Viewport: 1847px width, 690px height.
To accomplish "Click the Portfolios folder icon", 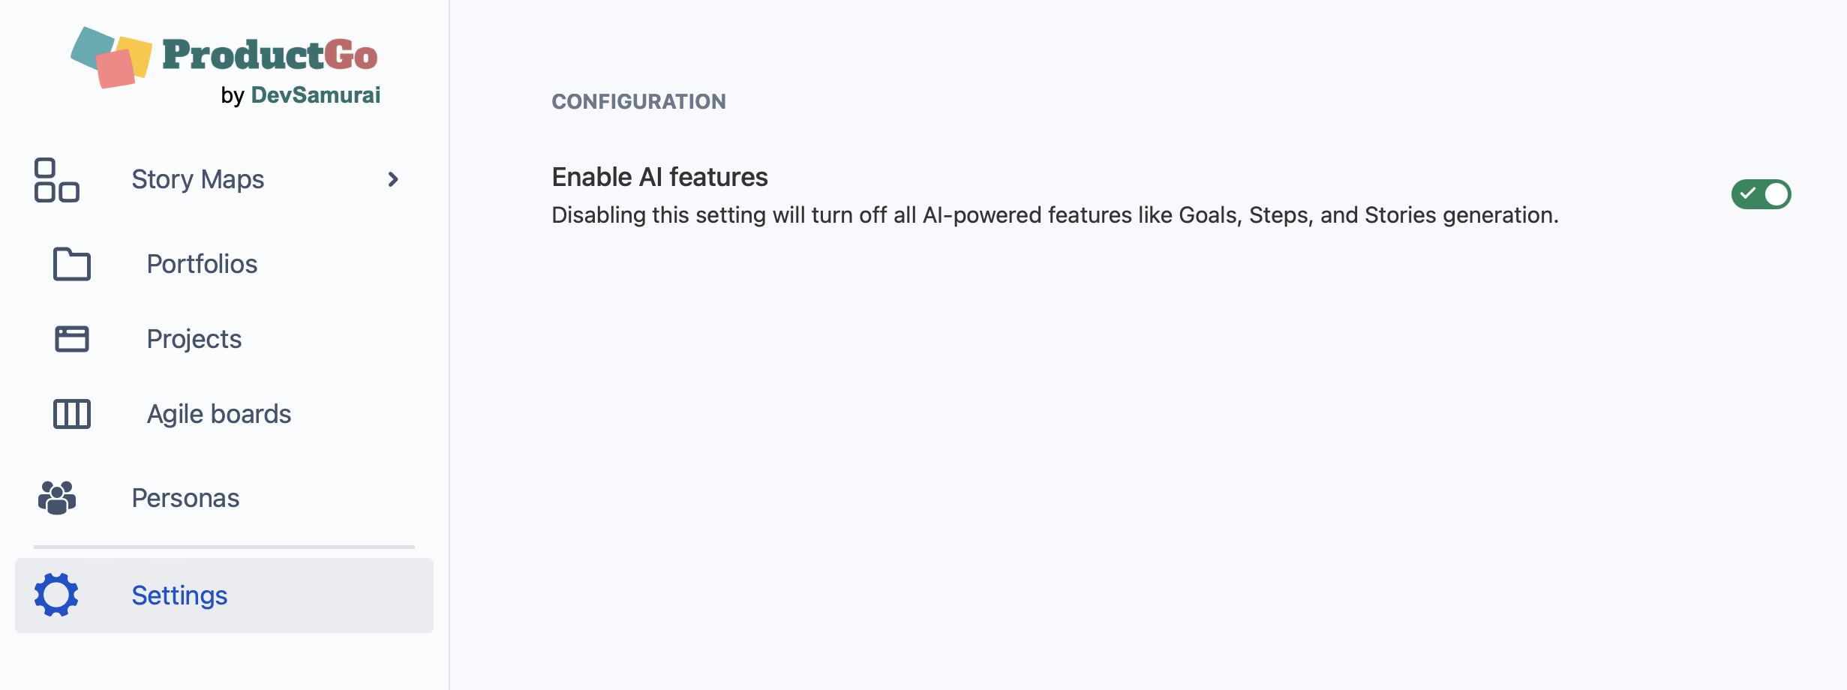I will coord(72,264).
